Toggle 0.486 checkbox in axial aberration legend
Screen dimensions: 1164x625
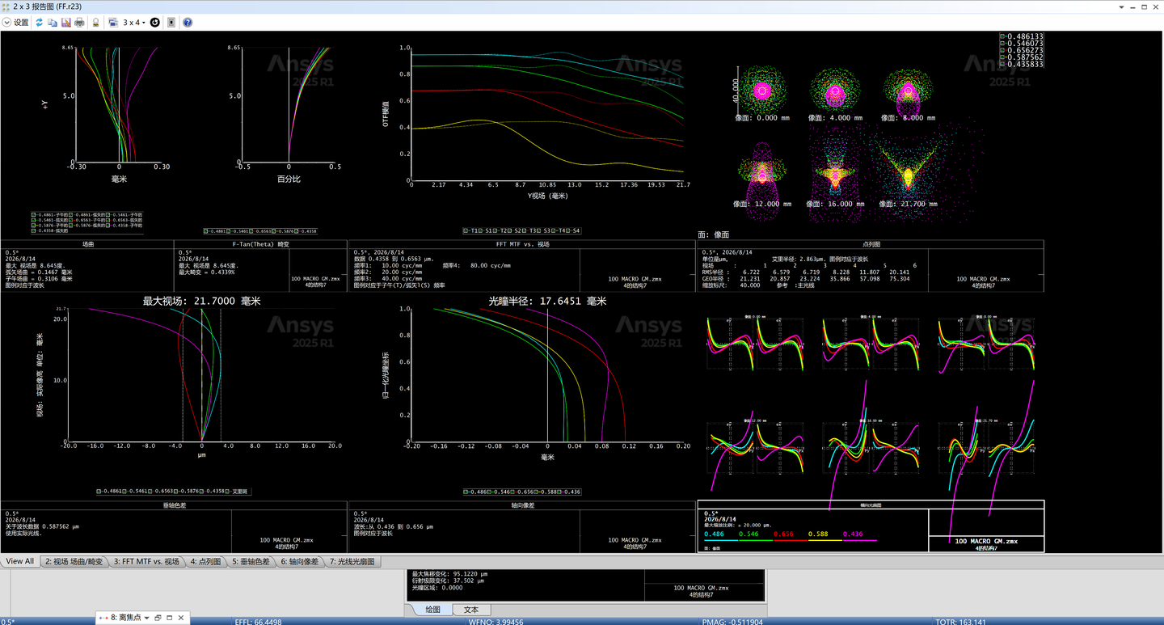[x=466, y=492]
